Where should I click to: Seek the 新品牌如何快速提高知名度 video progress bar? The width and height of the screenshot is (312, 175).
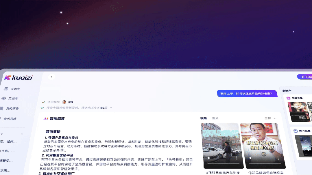[265, 164]
